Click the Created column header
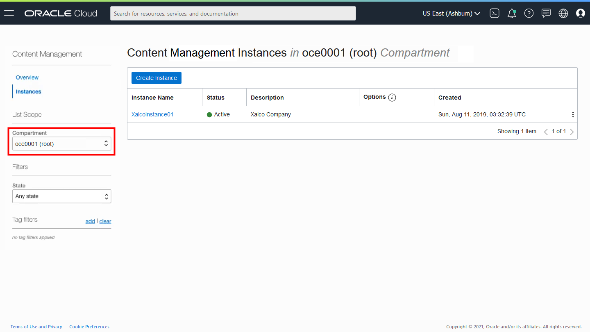This screenshot has height=332, width=590. pyautogui.click(x=450, y=98)
